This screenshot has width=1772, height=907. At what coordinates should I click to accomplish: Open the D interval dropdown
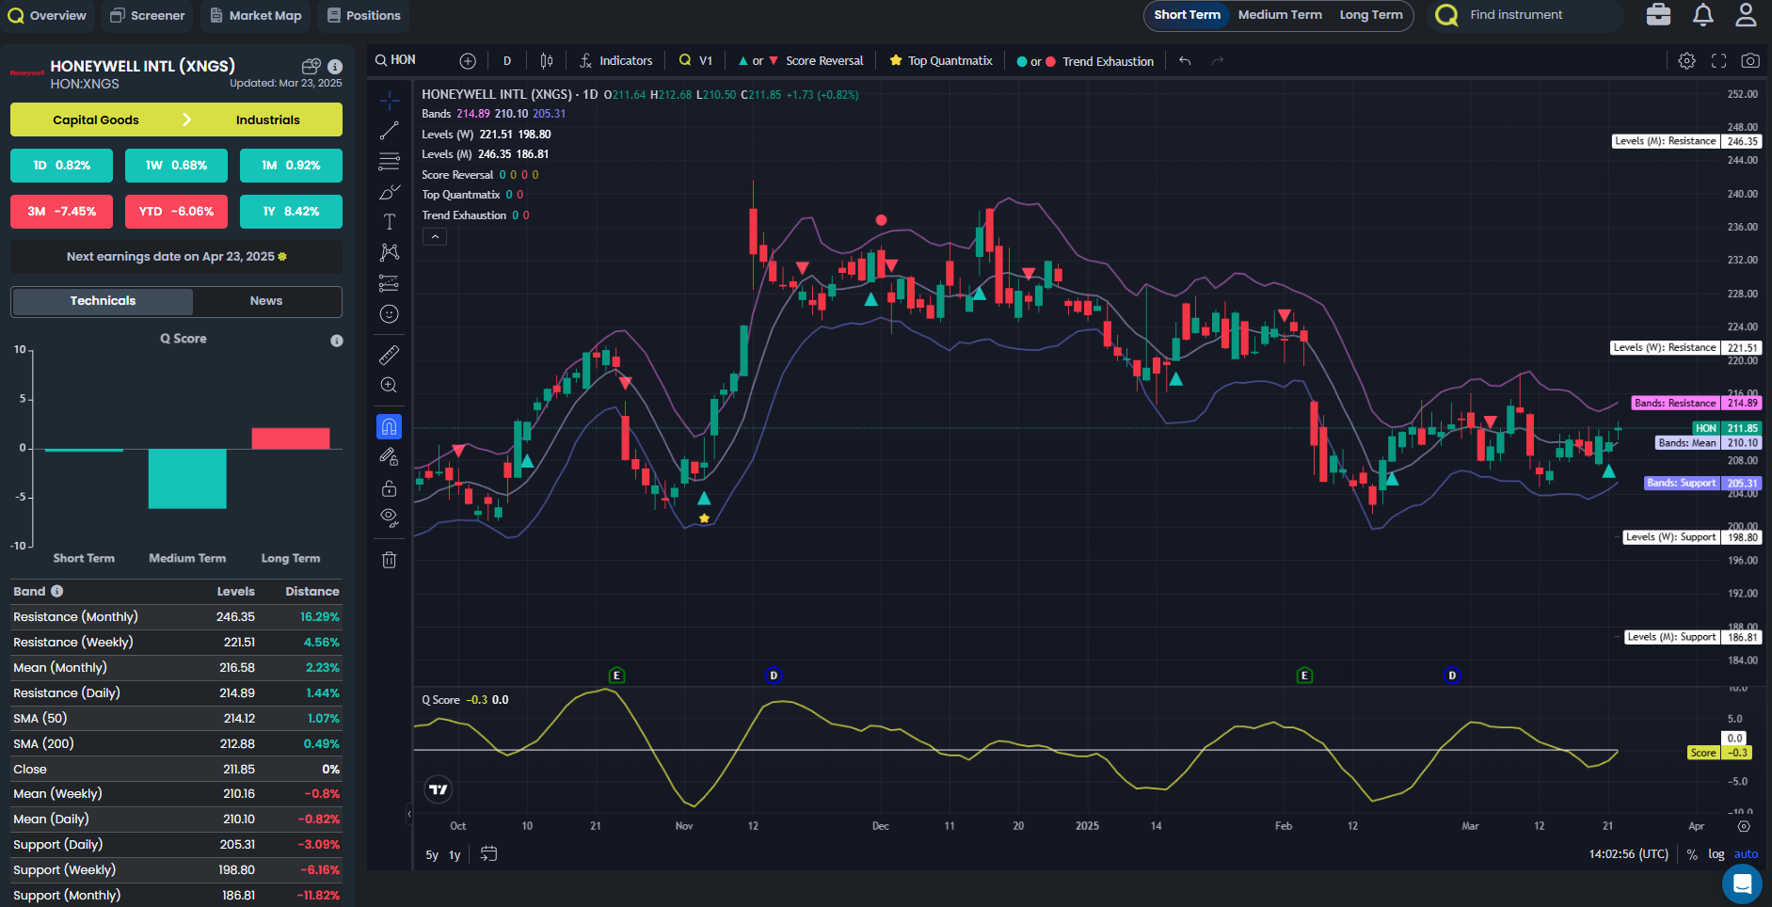[x=507, y=61]
